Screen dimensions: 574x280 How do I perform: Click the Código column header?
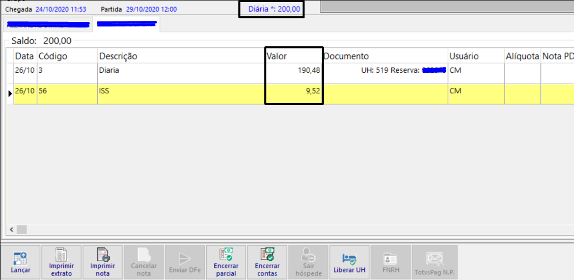(67, 56)
